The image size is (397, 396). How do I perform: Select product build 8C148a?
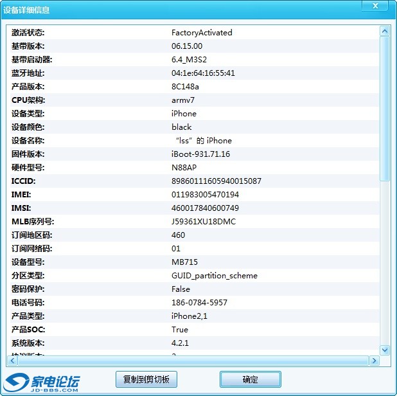point(185,87)
